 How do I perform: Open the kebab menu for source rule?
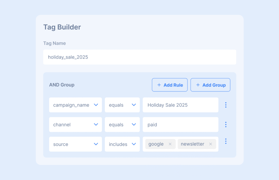pyautogui.click(x=226, y=141)
